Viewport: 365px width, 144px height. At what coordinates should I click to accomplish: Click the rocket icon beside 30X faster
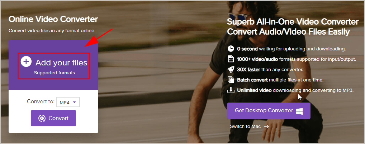tap(231, 69)
